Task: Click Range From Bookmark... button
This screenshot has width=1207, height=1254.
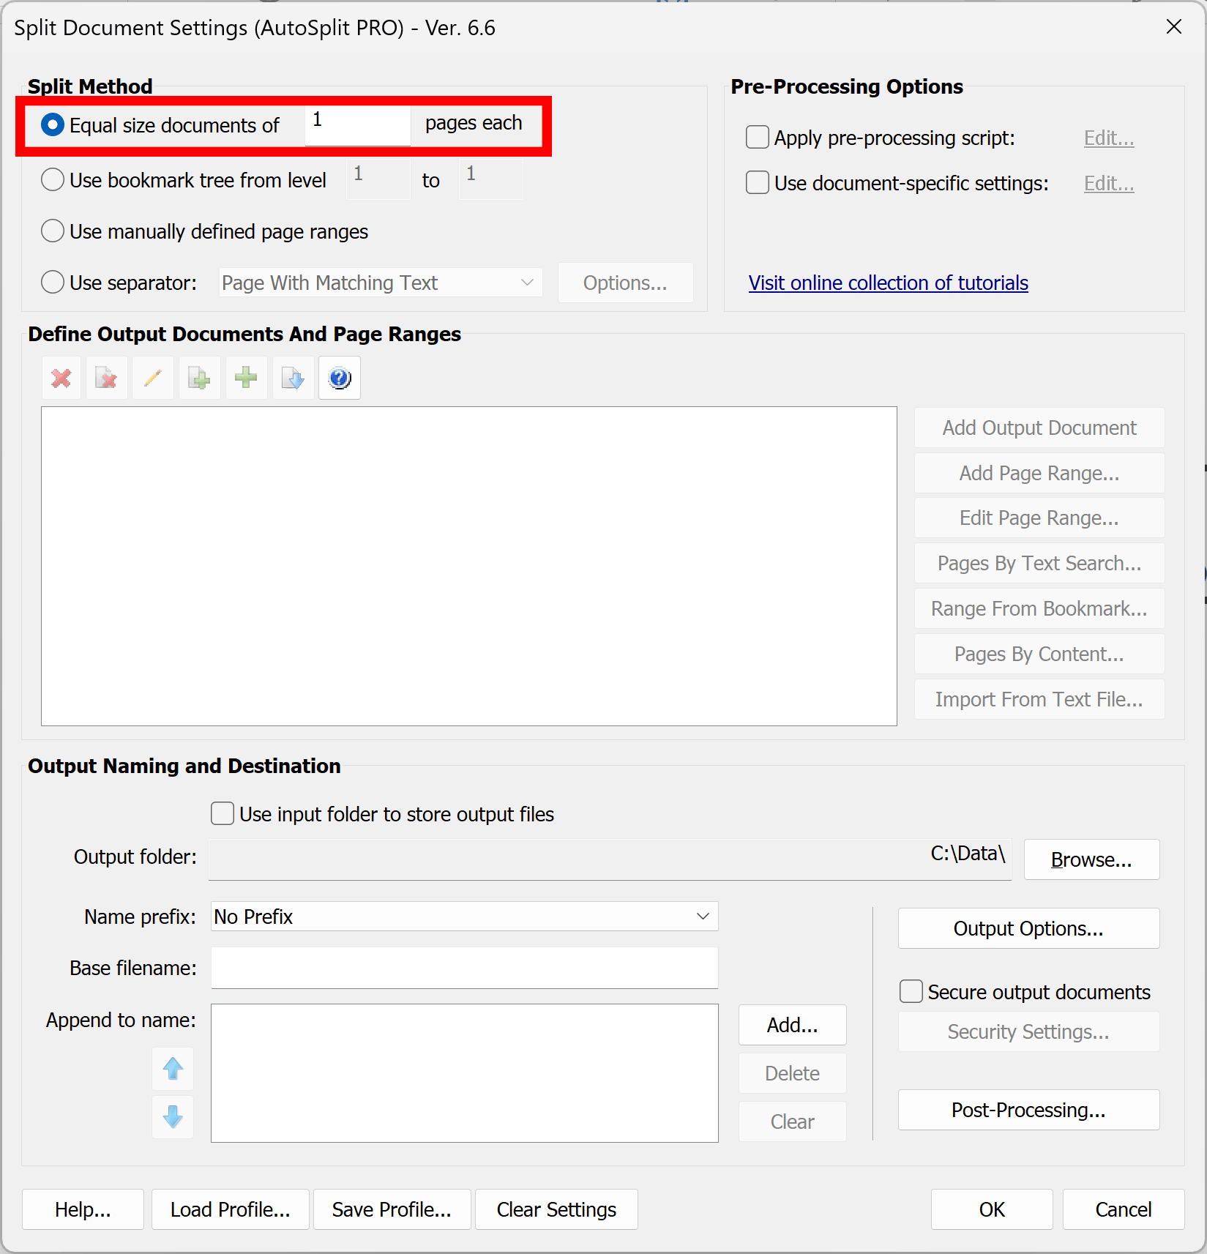Action: [x=1039, y=608]
